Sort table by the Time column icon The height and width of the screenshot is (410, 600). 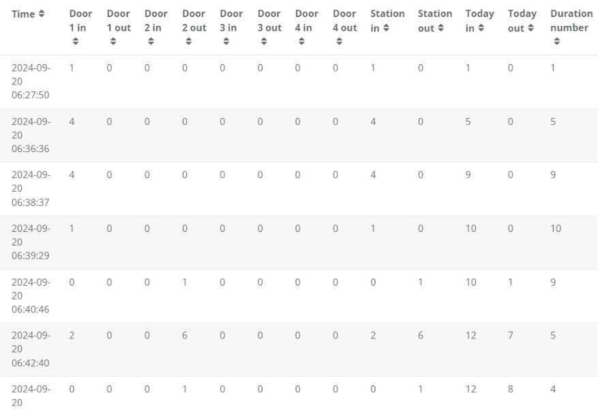tap(42, 14)
